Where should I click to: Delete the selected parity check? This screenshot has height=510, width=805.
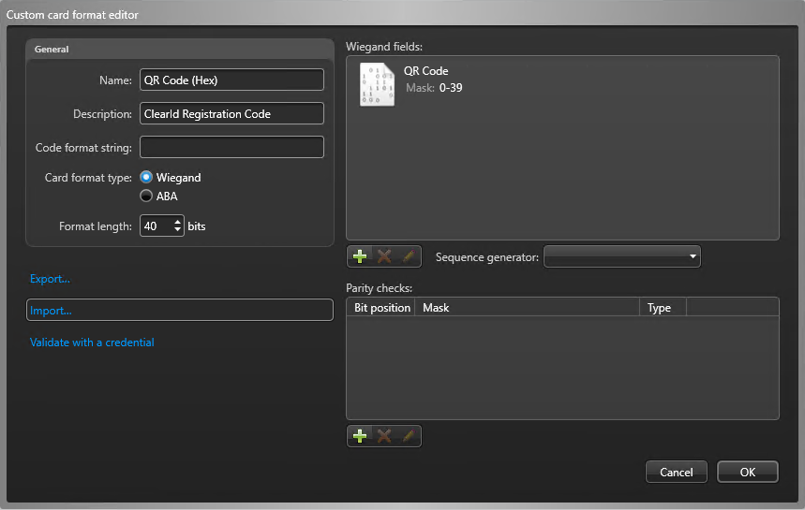(x=384, y=436)
